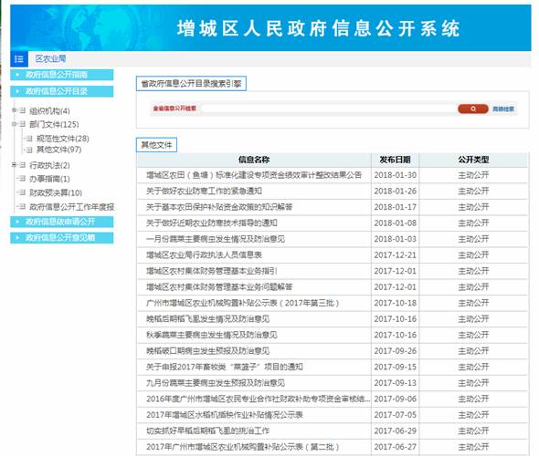
Task: Open 其他文件(97) in the tree
Action: point(58,150)
